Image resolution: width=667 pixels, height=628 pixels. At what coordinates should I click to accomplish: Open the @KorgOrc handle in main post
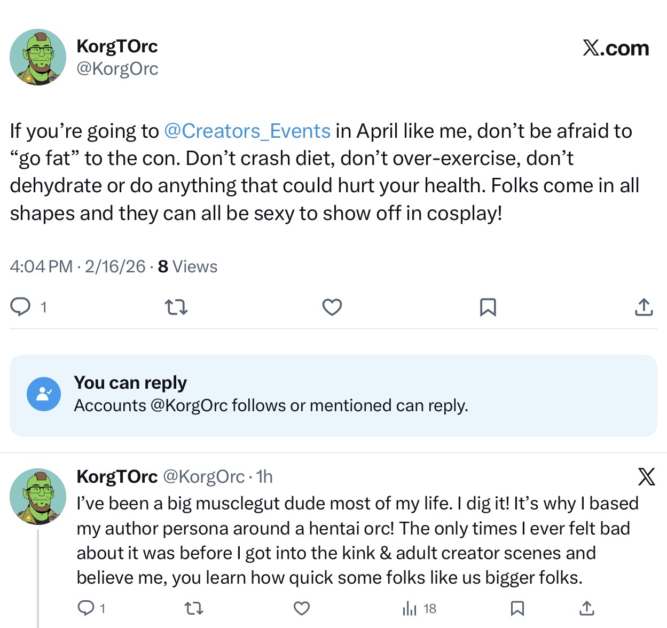coord(117,69)
